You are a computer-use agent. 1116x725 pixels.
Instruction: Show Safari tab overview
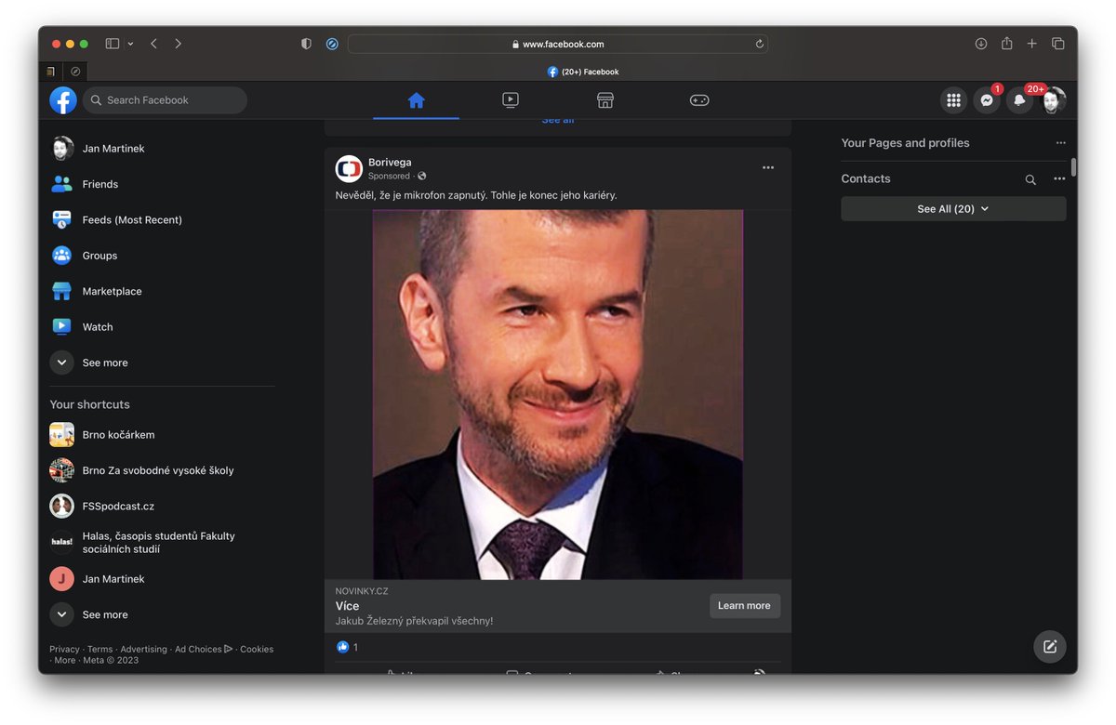tap(1057, 44)
